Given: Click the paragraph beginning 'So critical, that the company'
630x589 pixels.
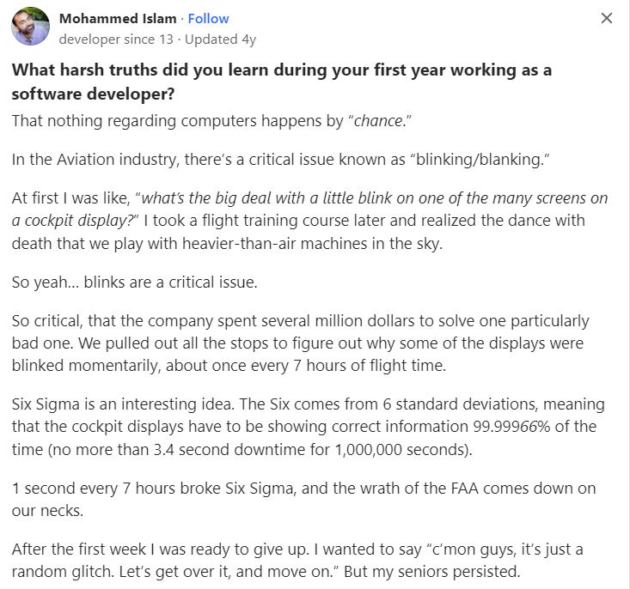Looking at the screenshot, I should click(x=300, y=343).
